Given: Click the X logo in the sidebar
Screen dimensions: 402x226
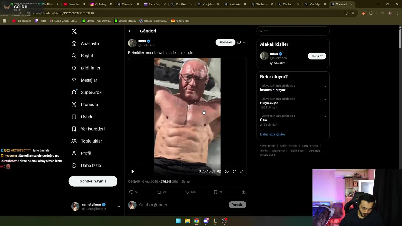Looking at the screenshot, I should [x=74, y=31].
